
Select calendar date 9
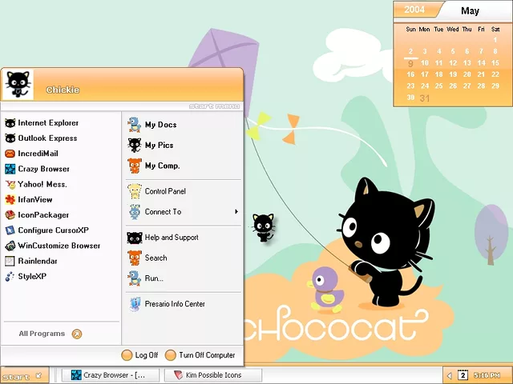tap(410, 63)
